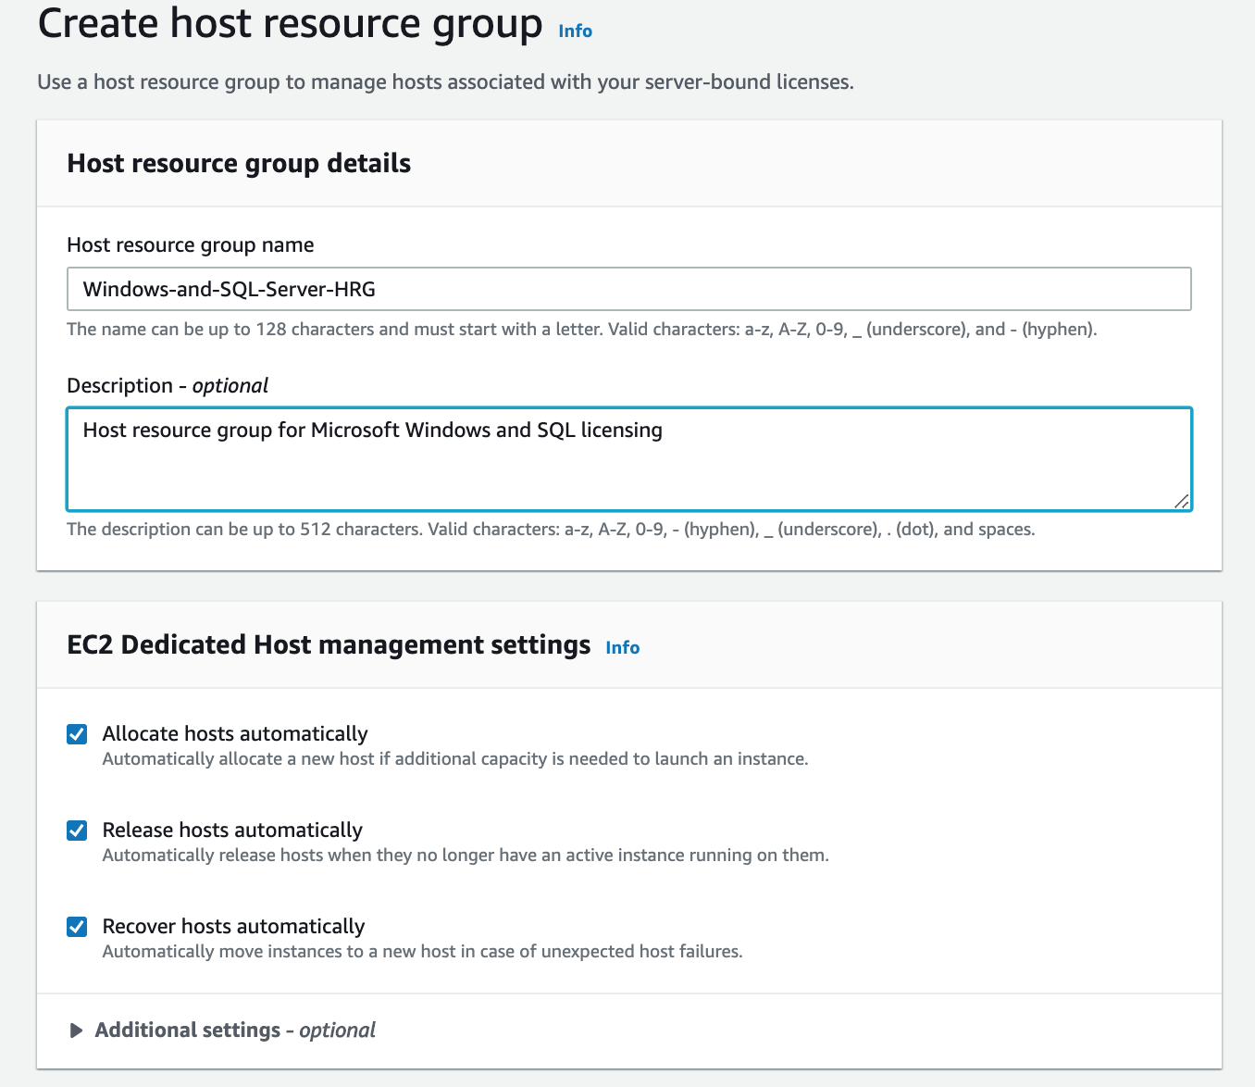Click the Description box resize grip
This screenshot has width=1255, height=1087.
coord(1181,501)
